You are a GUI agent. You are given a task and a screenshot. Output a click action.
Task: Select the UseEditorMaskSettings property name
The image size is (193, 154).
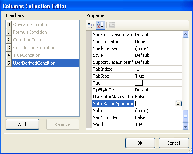pos(113,97)
